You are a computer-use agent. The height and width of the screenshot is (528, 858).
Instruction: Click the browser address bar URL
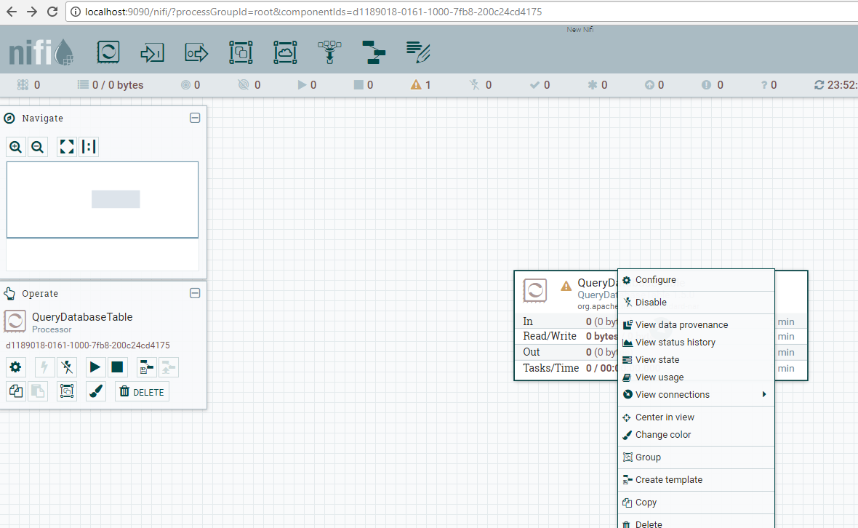tap(313, 12)
